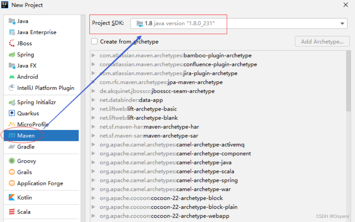
Task: Expand maven-archetype-har node
Action: click(x=93, y=127)
